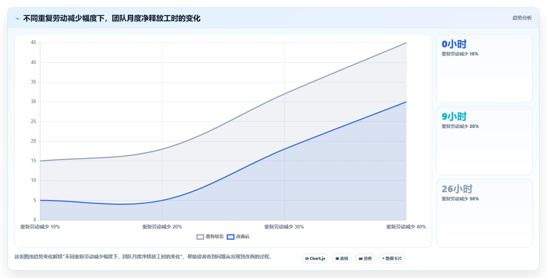Click the x-axis label 重复劳动减少 20%
Screen dimensions: 547x278
[x=162, y=227]
